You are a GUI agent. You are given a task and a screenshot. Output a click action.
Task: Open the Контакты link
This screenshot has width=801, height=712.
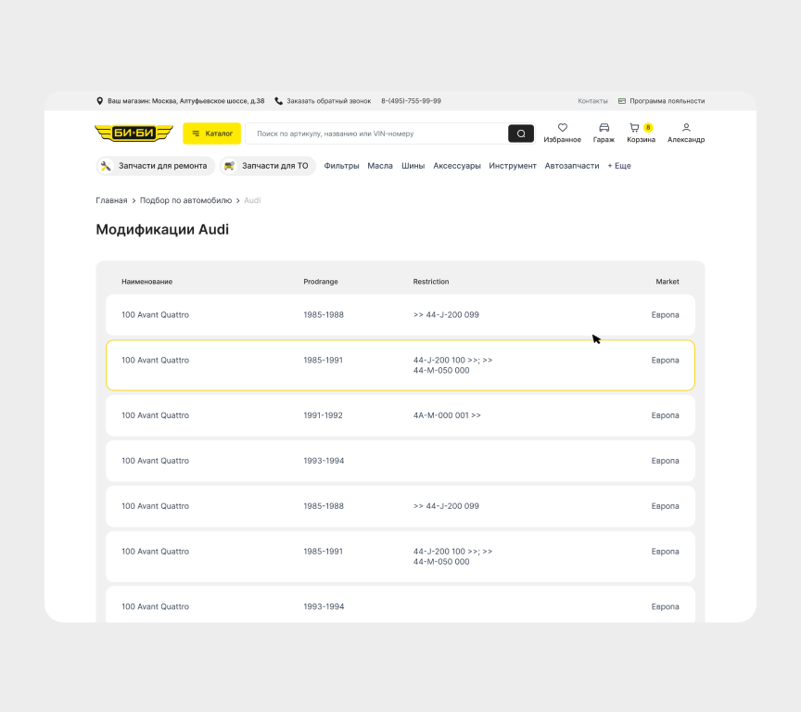[592, 101]
